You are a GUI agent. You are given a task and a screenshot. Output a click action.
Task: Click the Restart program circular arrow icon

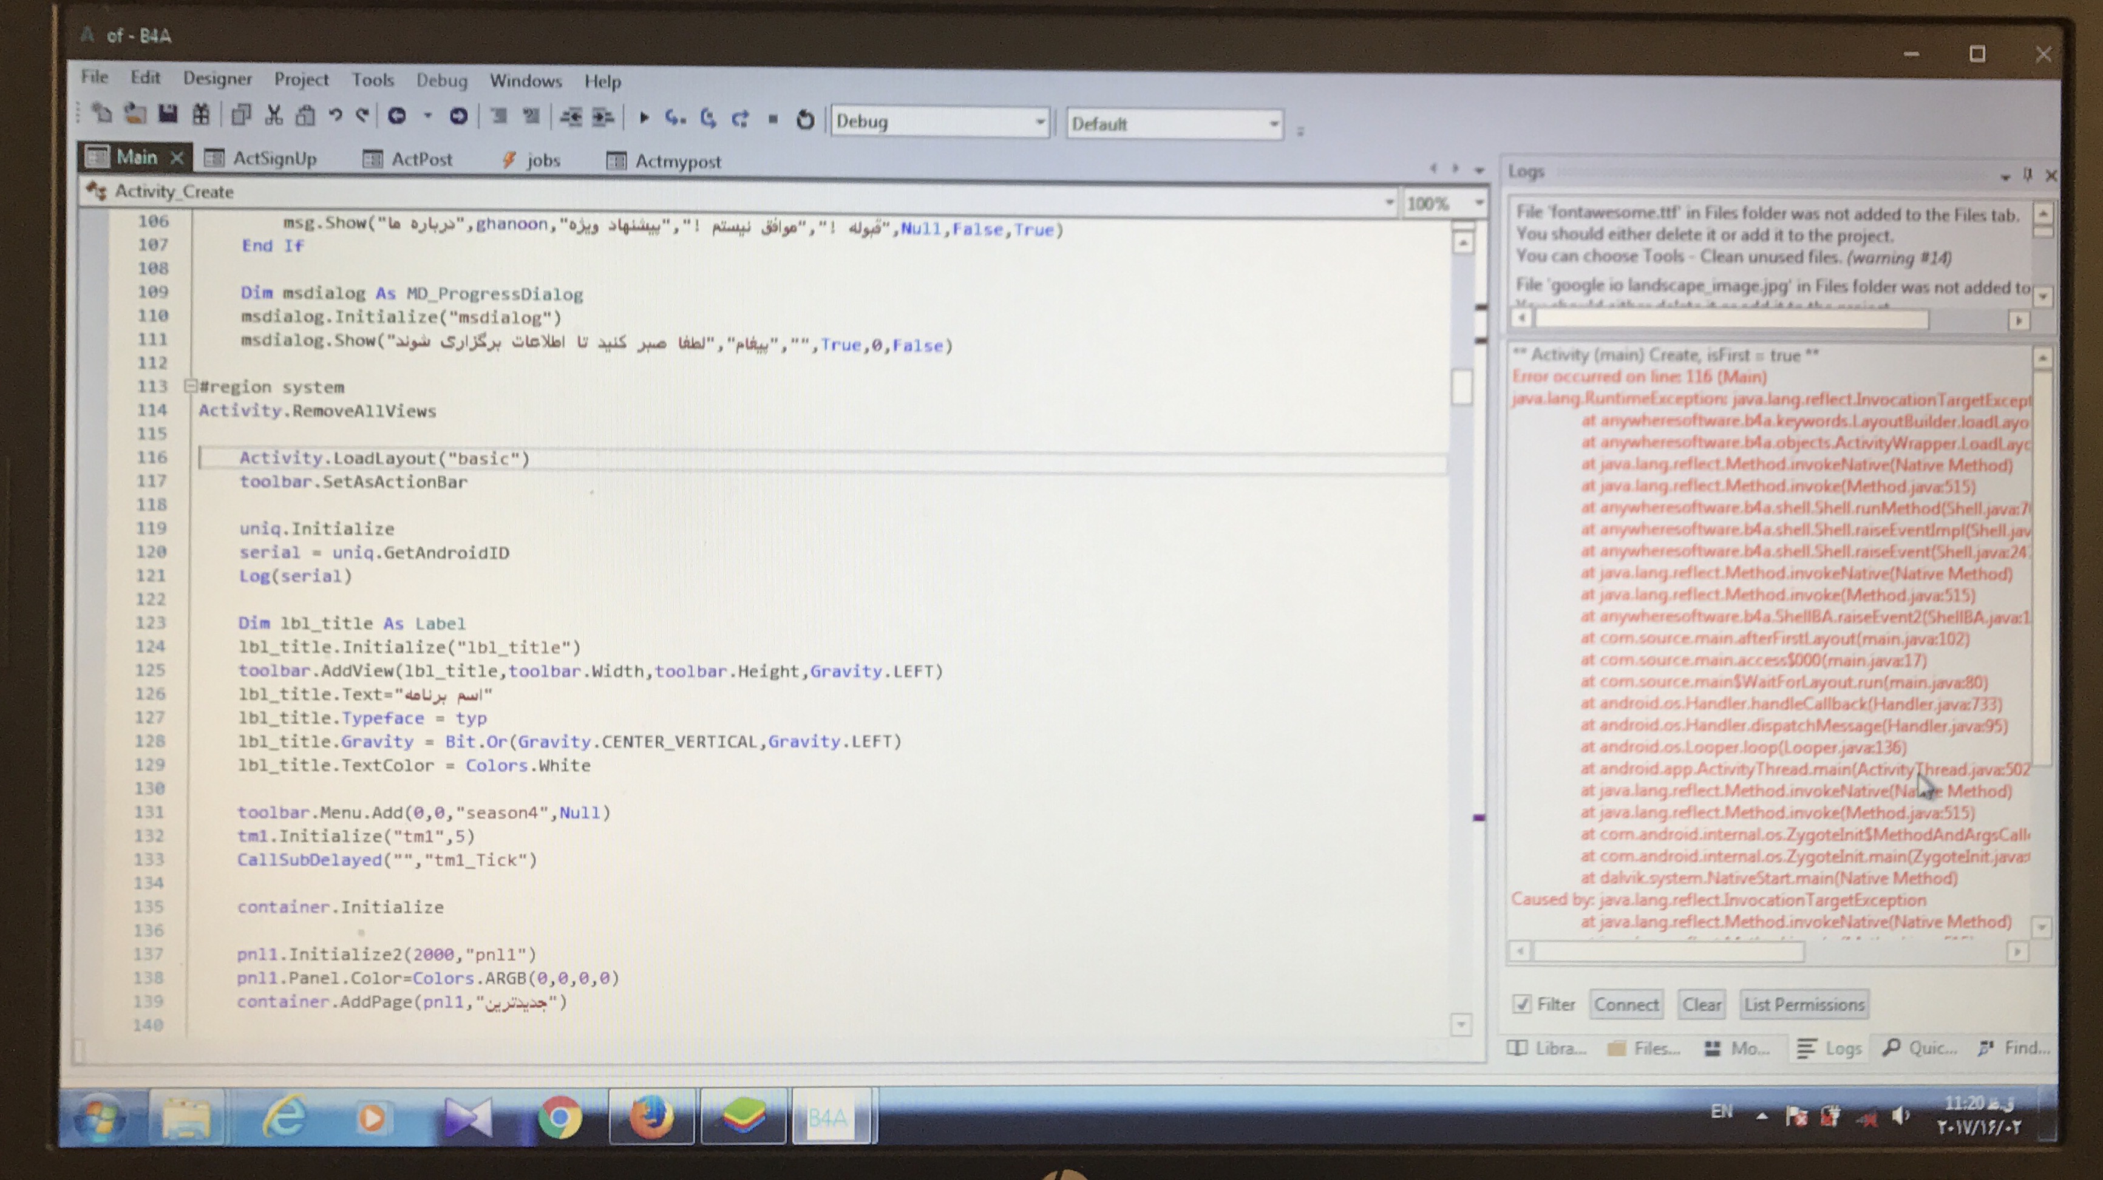805,120
